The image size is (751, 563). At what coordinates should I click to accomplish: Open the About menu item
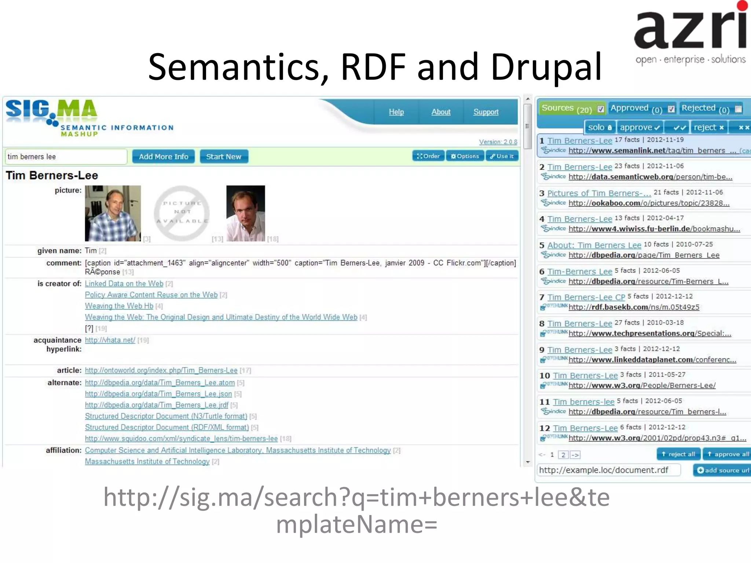click(441, 112)
